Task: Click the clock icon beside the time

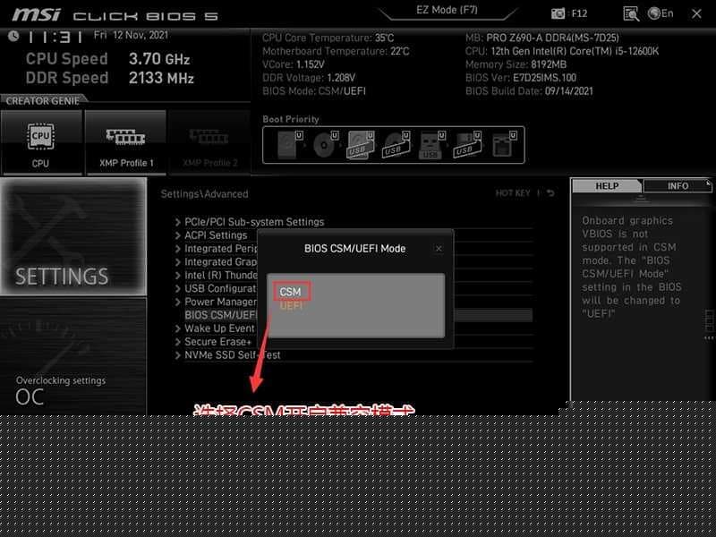Action: (x=13, y=36)
